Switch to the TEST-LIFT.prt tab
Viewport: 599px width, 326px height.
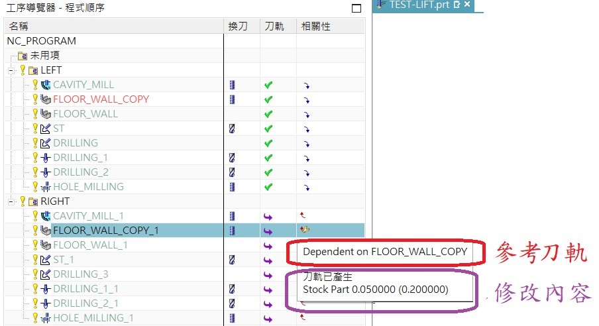tap(419, 5)
